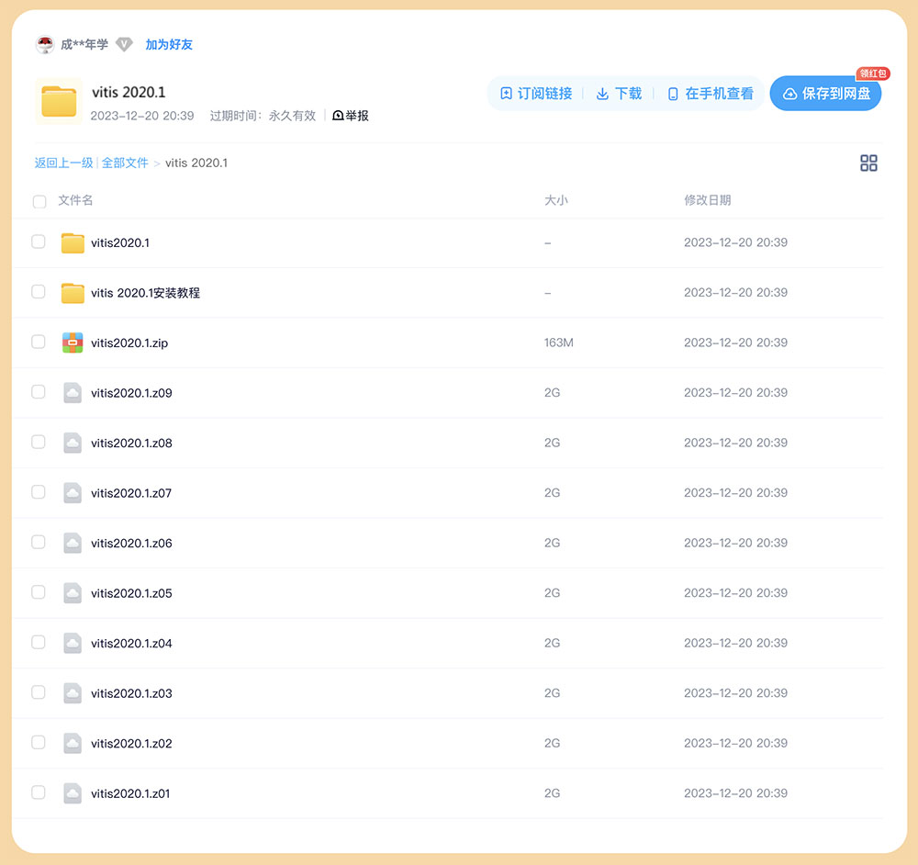
Task: Click the archive icon of vitis2020.1.z01
Action: [x=73, y=792]
